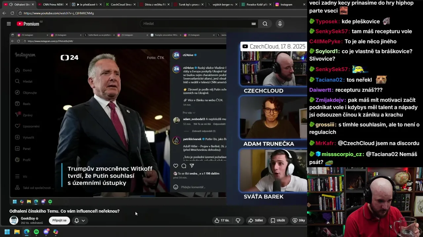Toggle the notification bell for GeekBoy
Viewport: 423px width, 237px height.
pyautogui.click(x=76, y=221)
